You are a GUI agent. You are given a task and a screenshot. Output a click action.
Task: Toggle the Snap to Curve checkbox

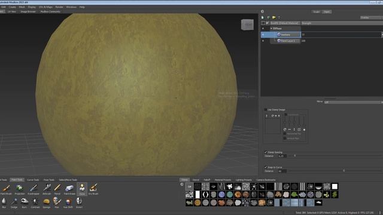click(x=266, y=167)
